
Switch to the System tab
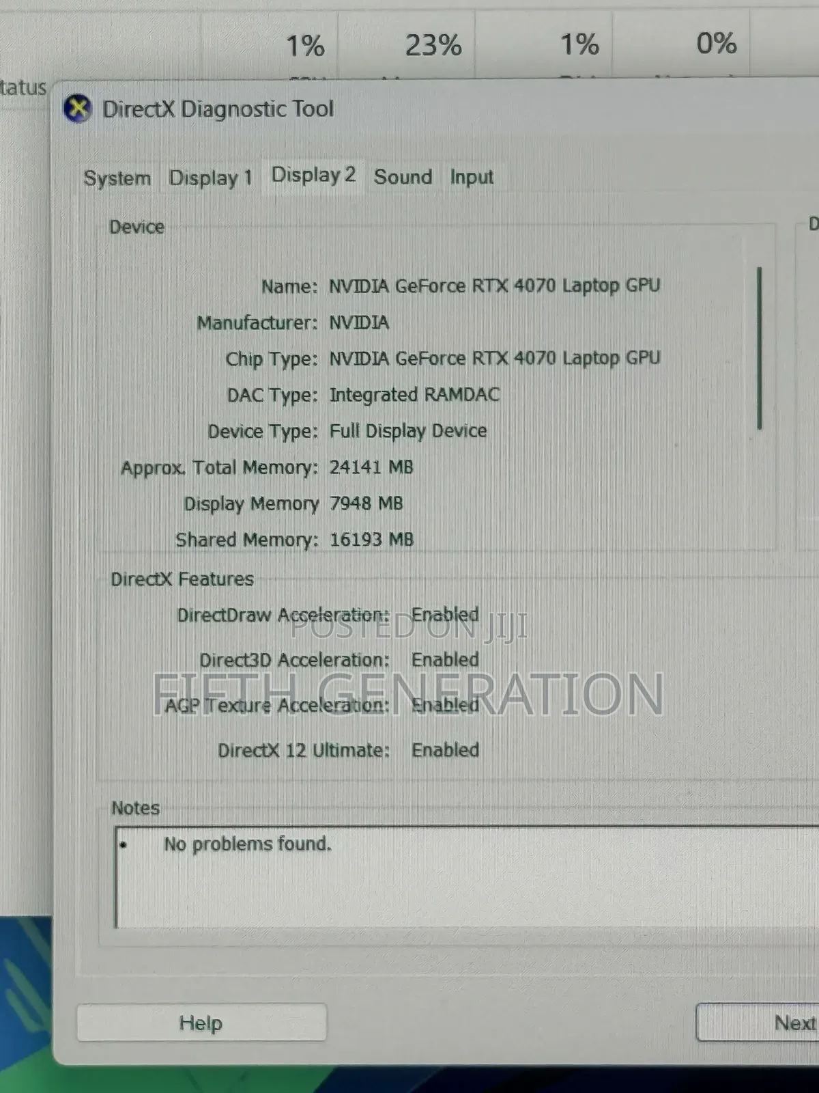coord(117,178)
